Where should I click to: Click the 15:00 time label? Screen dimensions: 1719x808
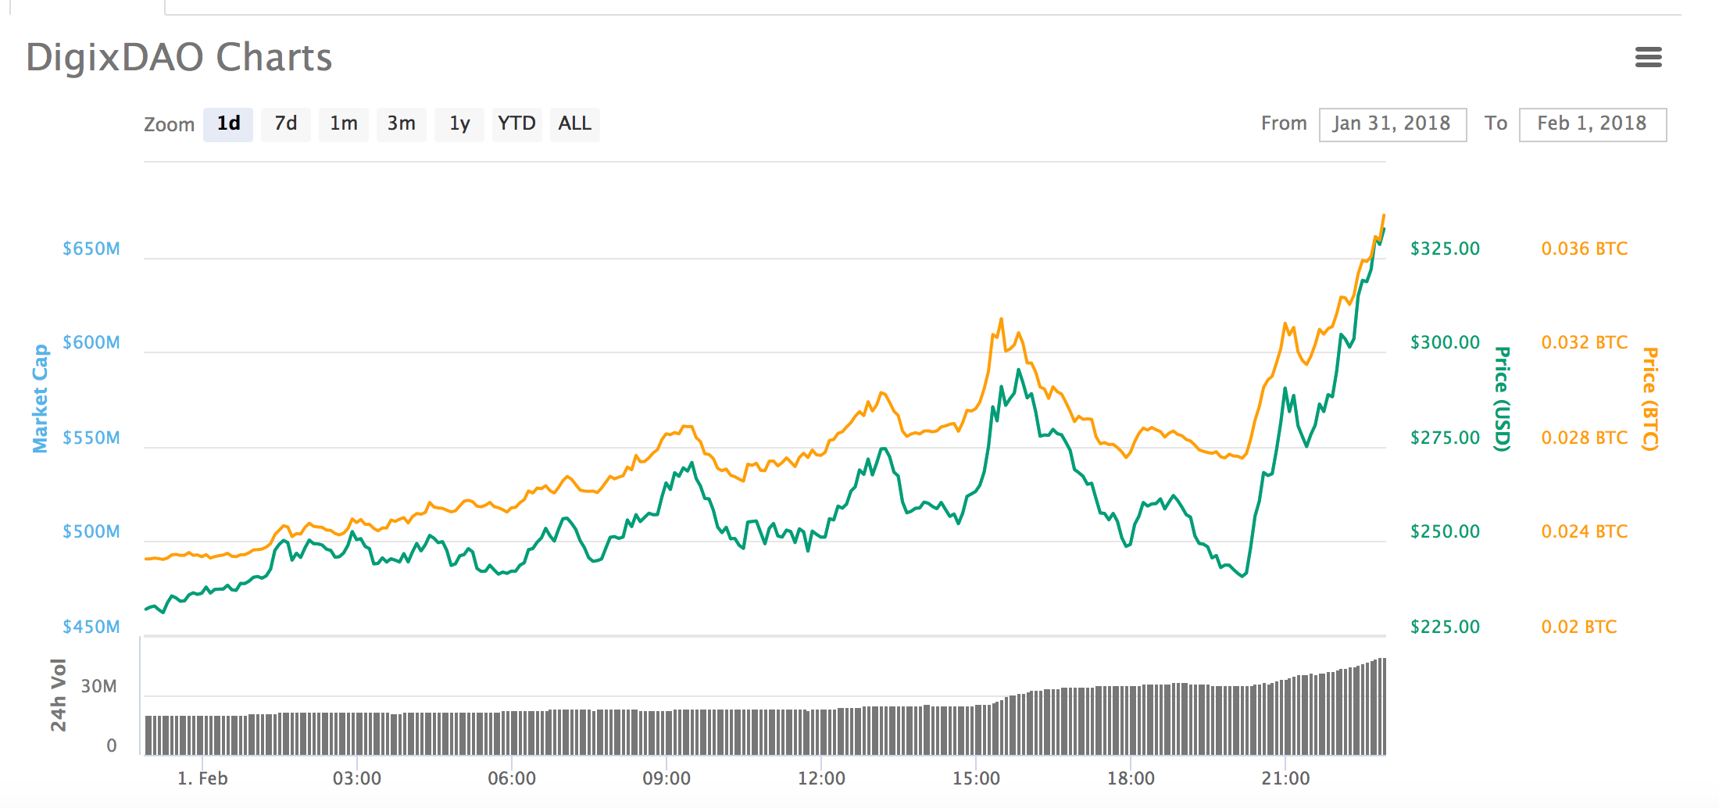point(976,778)
